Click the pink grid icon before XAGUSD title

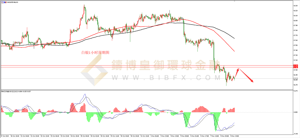pyautogui.click(x=2, y=2)
